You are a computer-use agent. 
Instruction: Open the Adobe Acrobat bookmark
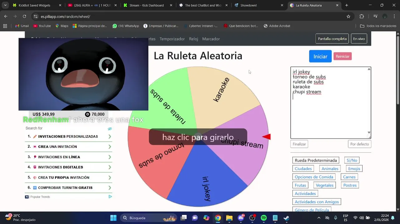tap(277, 26)
